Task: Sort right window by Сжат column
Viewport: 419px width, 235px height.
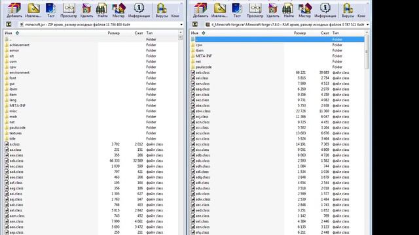Action: click(325, 33)
